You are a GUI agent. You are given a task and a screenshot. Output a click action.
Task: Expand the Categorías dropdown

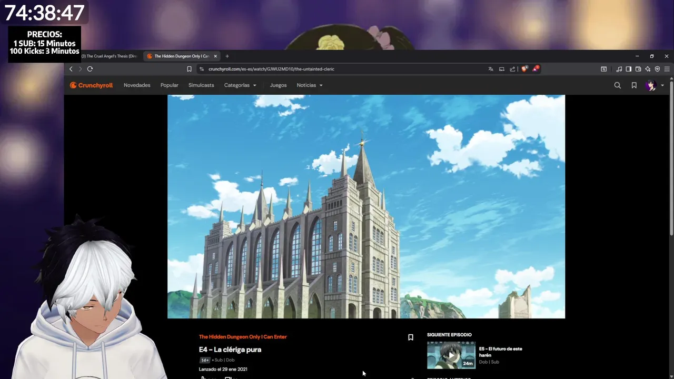pos(240,85)
